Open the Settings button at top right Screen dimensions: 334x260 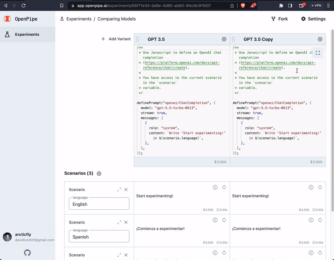[313, 19]
